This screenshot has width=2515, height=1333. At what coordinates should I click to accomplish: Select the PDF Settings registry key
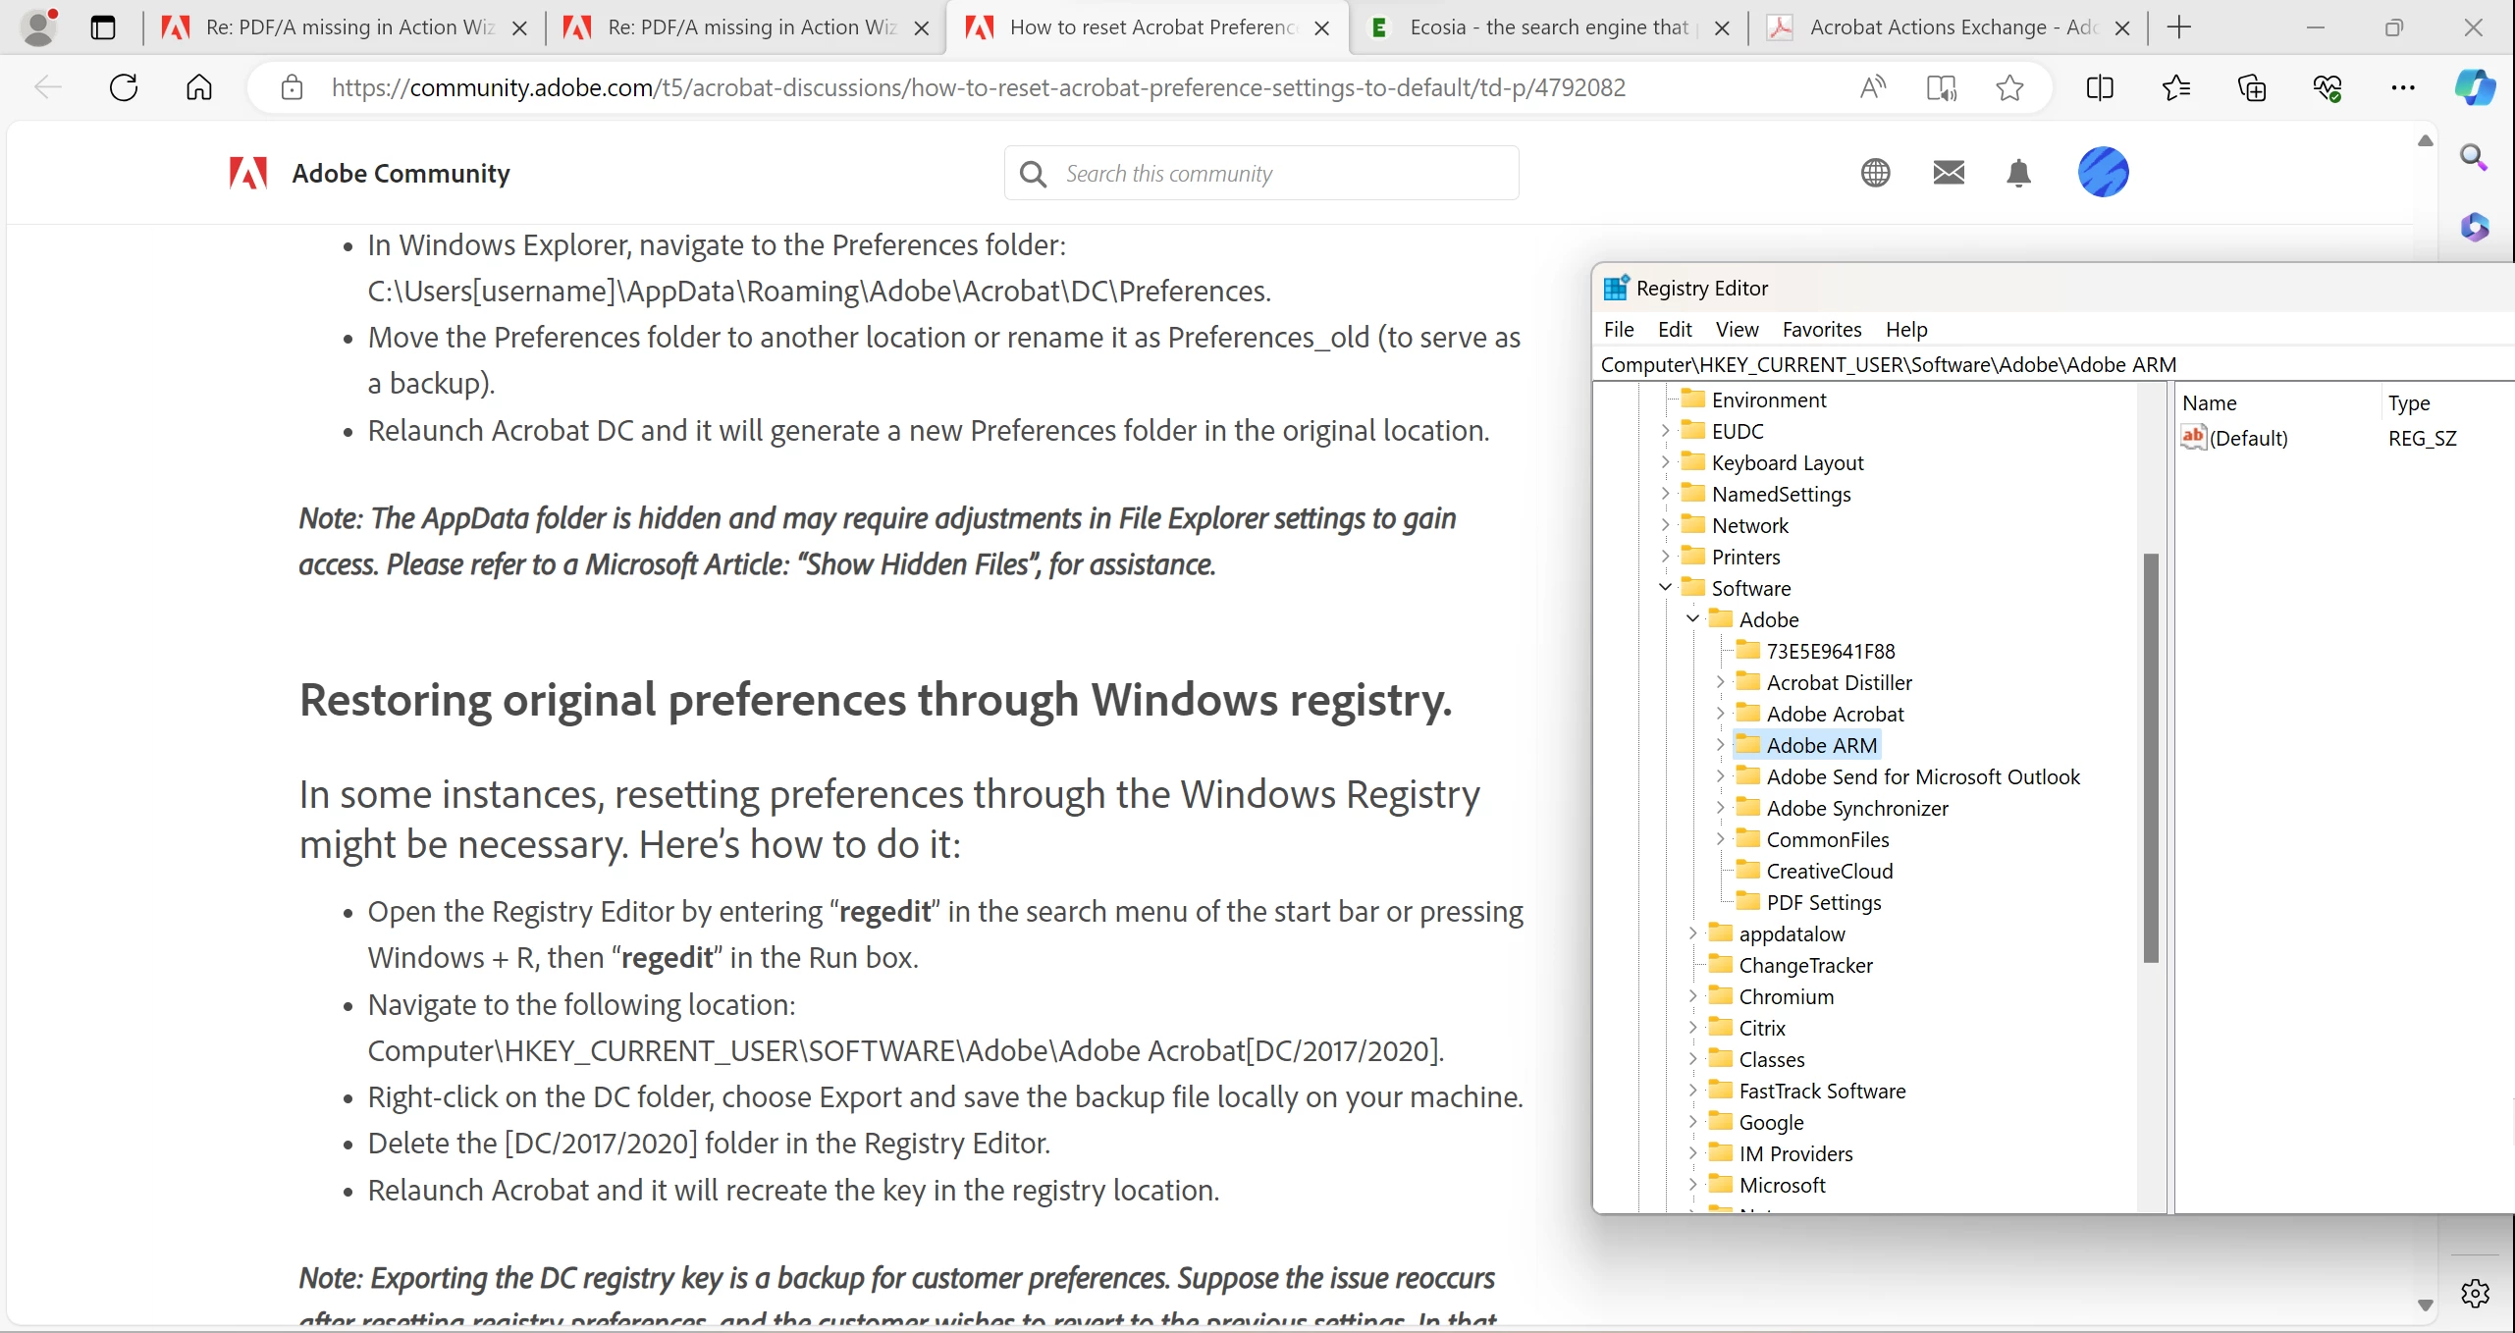1823,902
